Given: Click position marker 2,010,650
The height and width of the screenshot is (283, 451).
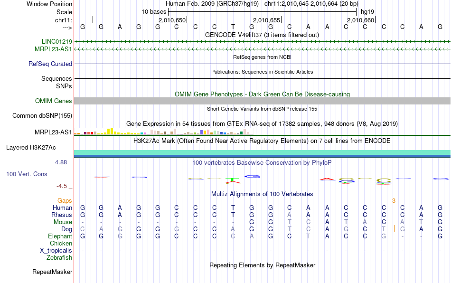Looking at the screenshot, I should click(172, 20).
